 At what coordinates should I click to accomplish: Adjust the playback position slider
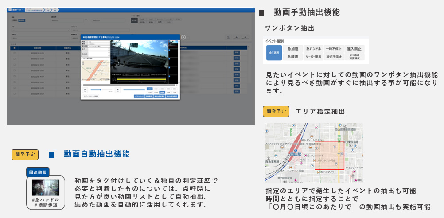[x=101, y=90]
